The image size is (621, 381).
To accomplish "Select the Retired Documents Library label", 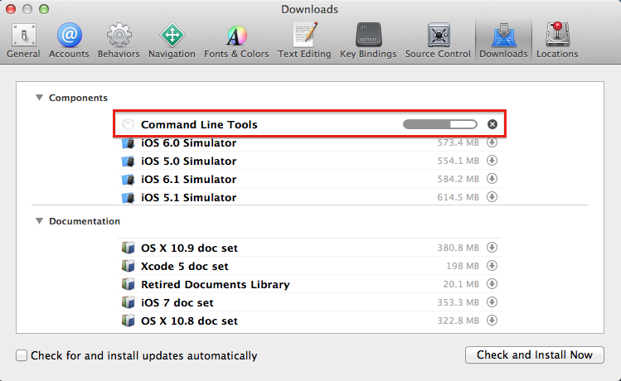I will tap(216, 284).
